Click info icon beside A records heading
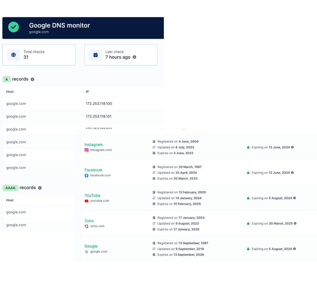 point(32,79)
